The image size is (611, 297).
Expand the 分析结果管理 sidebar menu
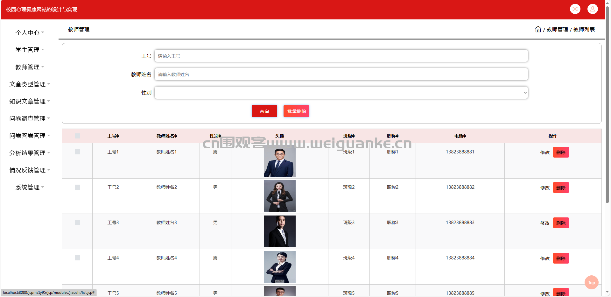(x=30, y=153)
